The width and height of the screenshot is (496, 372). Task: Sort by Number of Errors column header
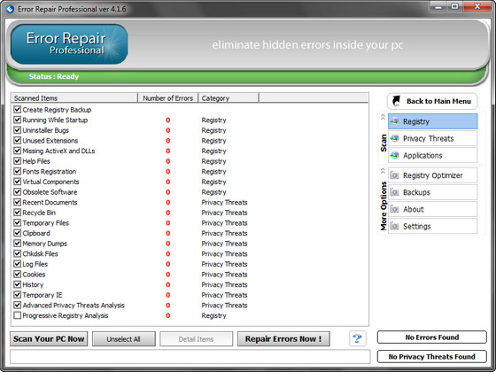click(167, 98)
